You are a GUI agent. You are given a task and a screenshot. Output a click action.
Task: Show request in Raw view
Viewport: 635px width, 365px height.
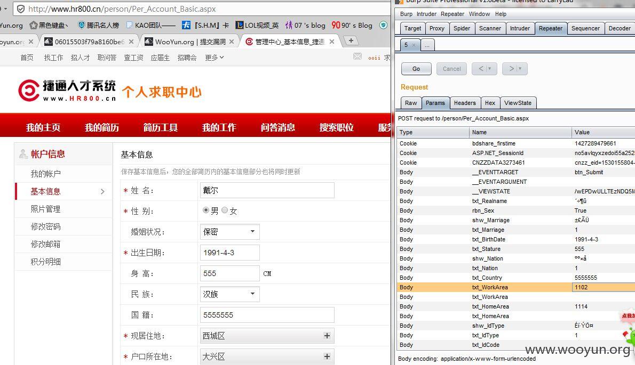411,103
